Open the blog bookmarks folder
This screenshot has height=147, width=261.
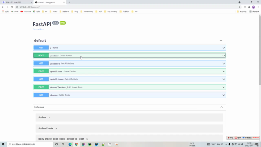pos(75,11)
